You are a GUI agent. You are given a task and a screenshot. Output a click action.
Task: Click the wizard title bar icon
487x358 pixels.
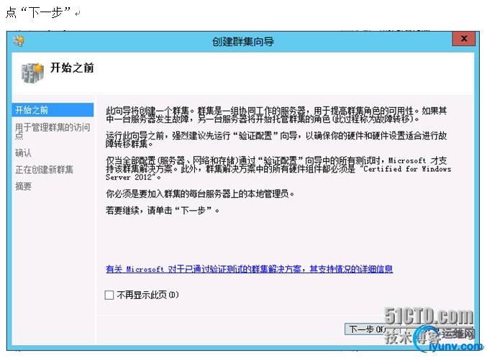[19, 41]
